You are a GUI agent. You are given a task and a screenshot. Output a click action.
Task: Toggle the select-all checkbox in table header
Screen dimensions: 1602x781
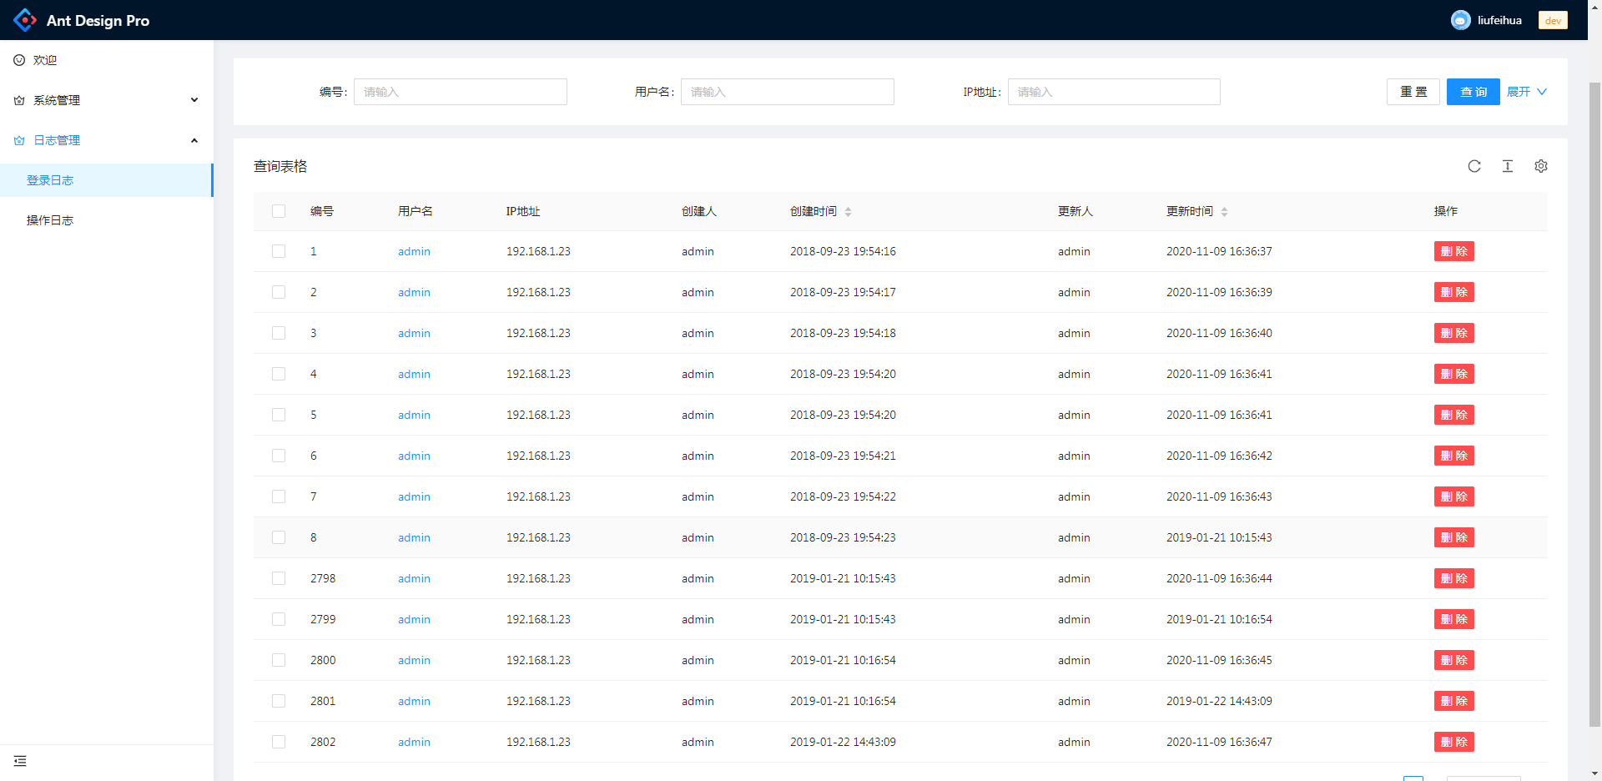coord(279,211)
